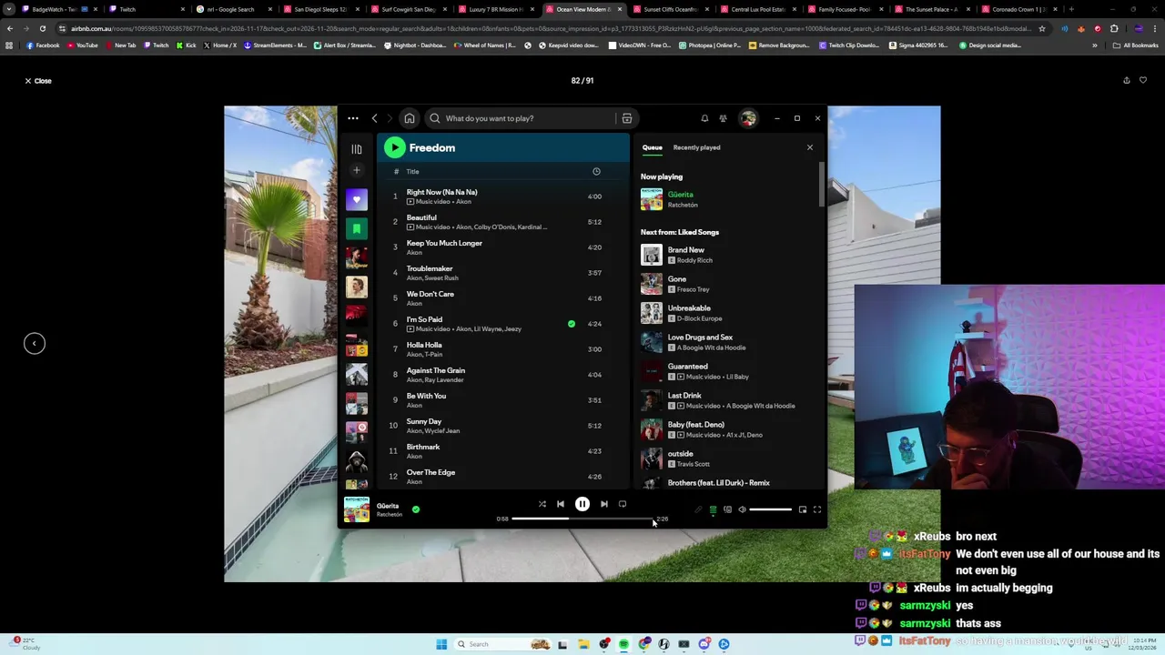This screenshot has height=655, width=1165.
Task: Toggle the Queue button in player bar
Action: coord(713,509)
